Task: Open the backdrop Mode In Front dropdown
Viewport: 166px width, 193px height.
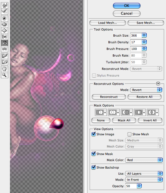Action: 144,180
